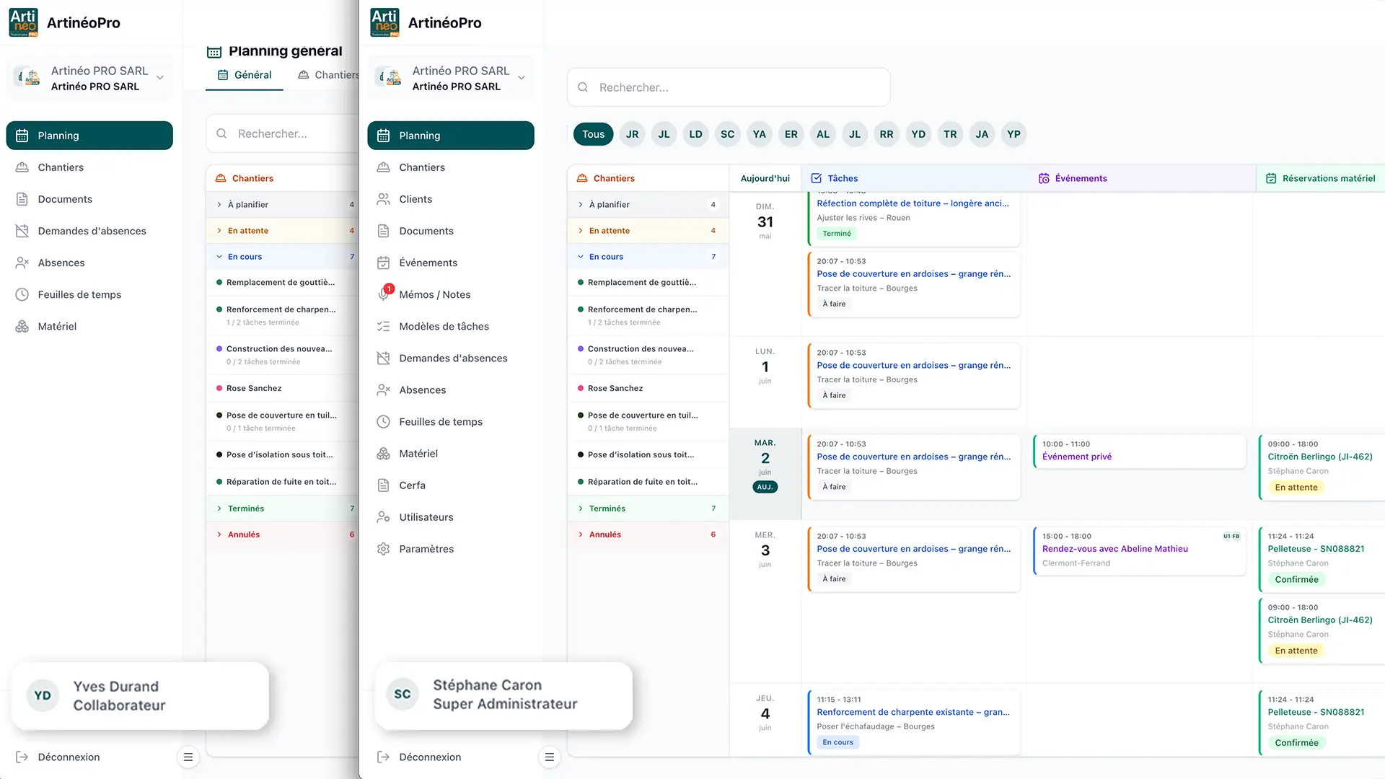Toggle the JR user filter chip

pyautogui.click(x=633, y=134)
